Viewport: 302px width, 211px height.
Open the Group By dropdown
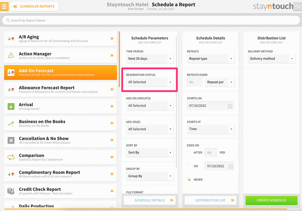pos(150,176)
